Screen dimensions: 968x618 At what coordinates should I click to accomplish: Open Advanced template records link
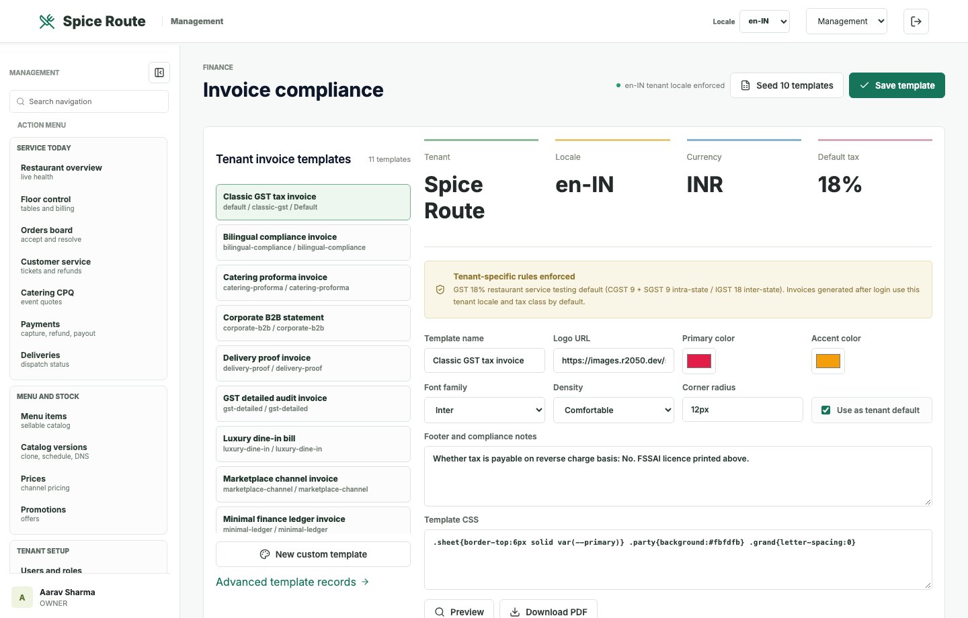(292, 582)
